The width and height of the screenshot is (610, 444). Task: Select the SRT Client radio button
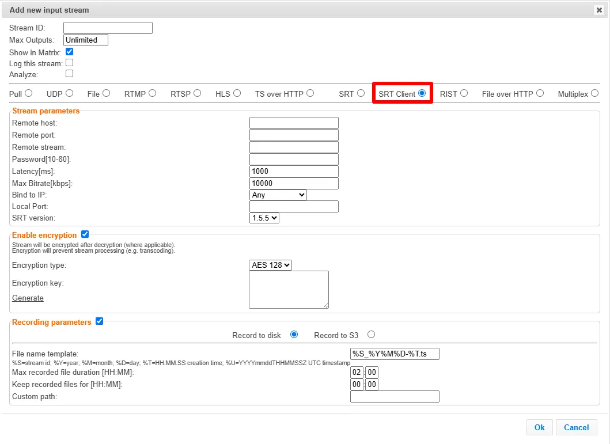[x=422, y=93]
